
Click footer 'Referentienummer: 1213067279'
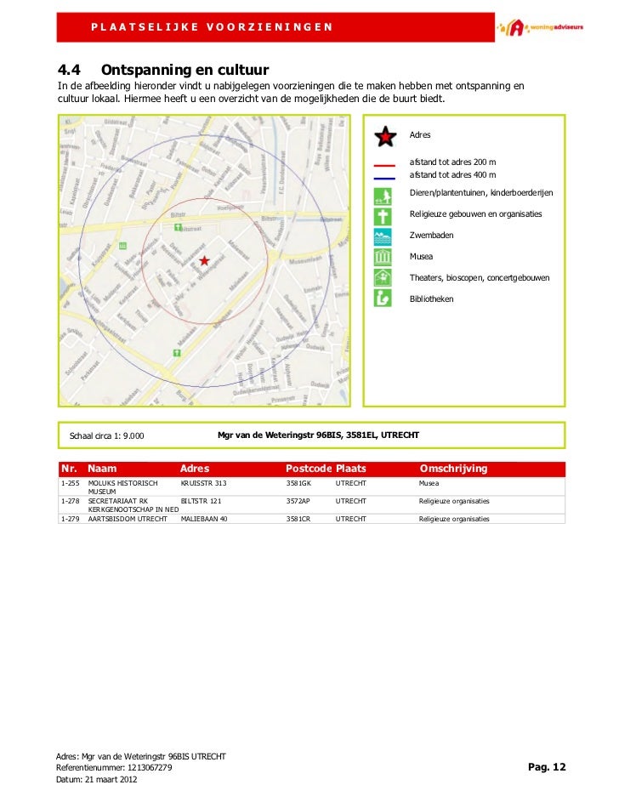coord(113,768)
